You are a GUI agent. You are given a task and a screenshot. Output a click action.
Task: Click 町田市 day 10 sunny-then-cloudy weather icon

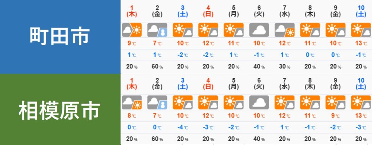point(361,30)
